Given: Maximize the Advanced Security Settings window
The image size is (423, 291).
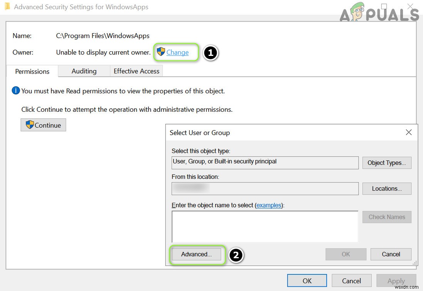Looking at the screenshot, I should point(384,7).
